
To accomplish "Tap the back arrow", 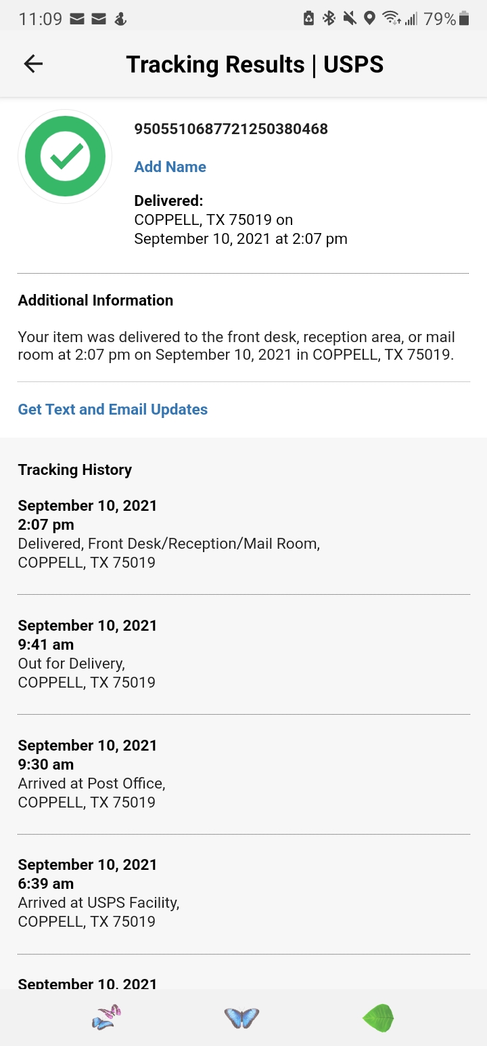I will tap(33, 64).
